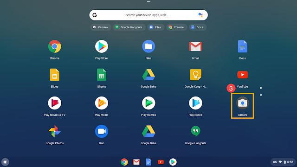Launch Google Sheets

[102, 75]
